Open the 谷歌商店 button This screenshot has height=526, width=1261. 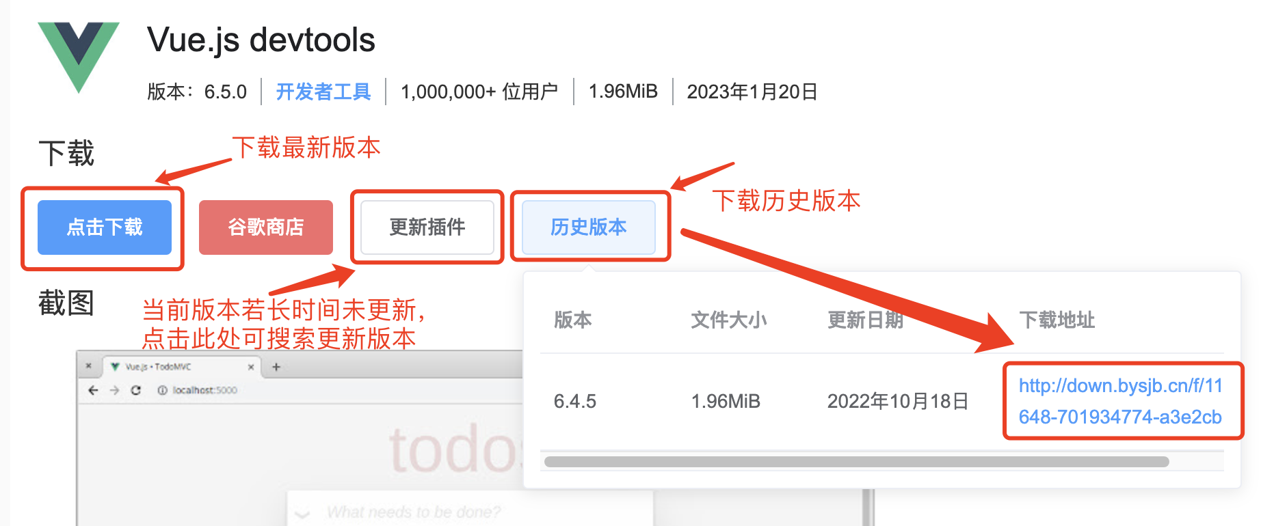[266, 227]
